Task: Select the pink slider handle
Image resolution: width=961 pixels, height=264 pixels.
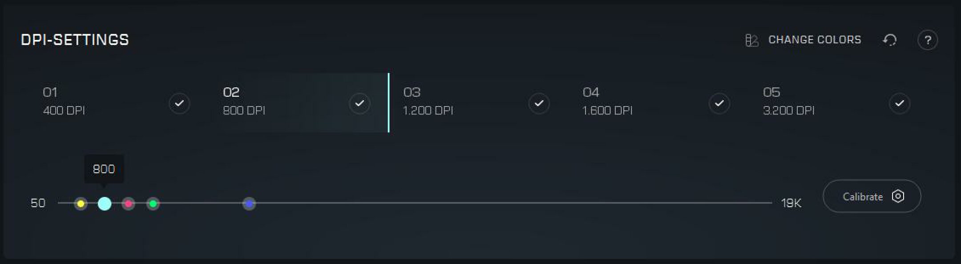Action: [128, 204]
